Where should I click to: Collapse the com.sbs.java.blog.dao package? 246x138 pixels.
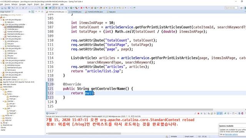click(2, 39)
